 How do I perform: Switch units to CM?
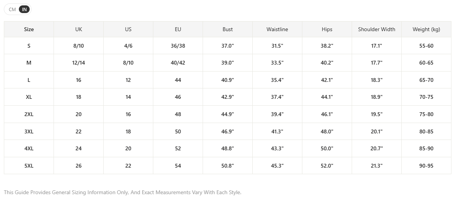tap(12, 9)
